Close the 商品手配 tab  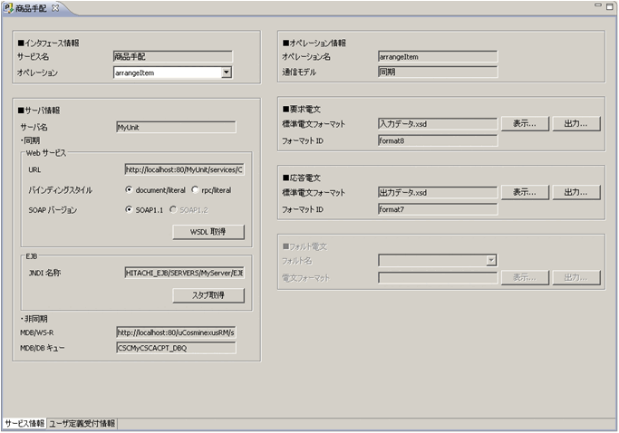(55, 7)
